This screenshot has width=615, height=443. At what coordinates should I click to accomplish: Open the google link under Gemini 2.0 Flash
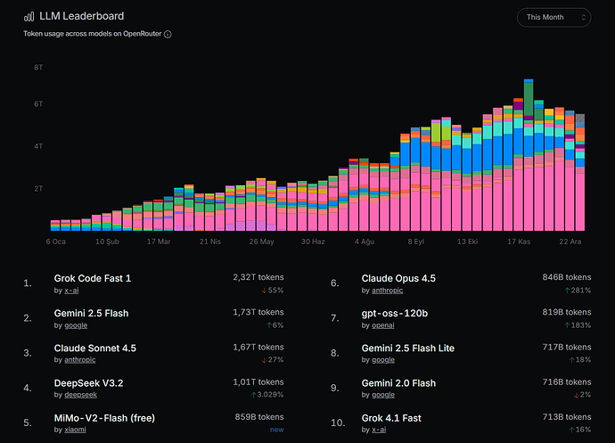[x=383, y=395]
